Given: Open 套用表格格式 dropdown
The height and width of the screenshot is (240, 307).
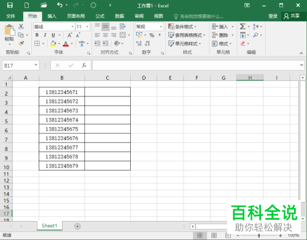Looking at the screenshot, I should [187, 35].
